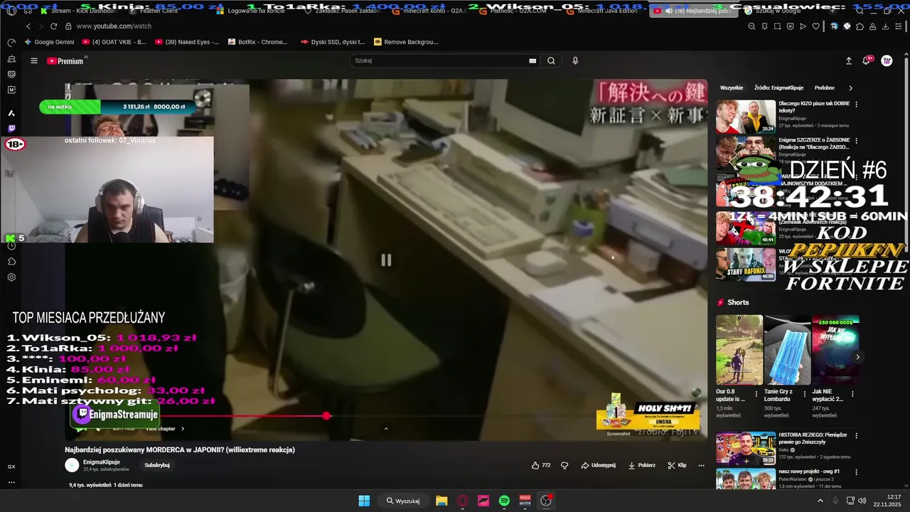The image size is (910, 512).
Task: Open the 'BotRix - Chrome...' bookmark
Action: [258, 42]
